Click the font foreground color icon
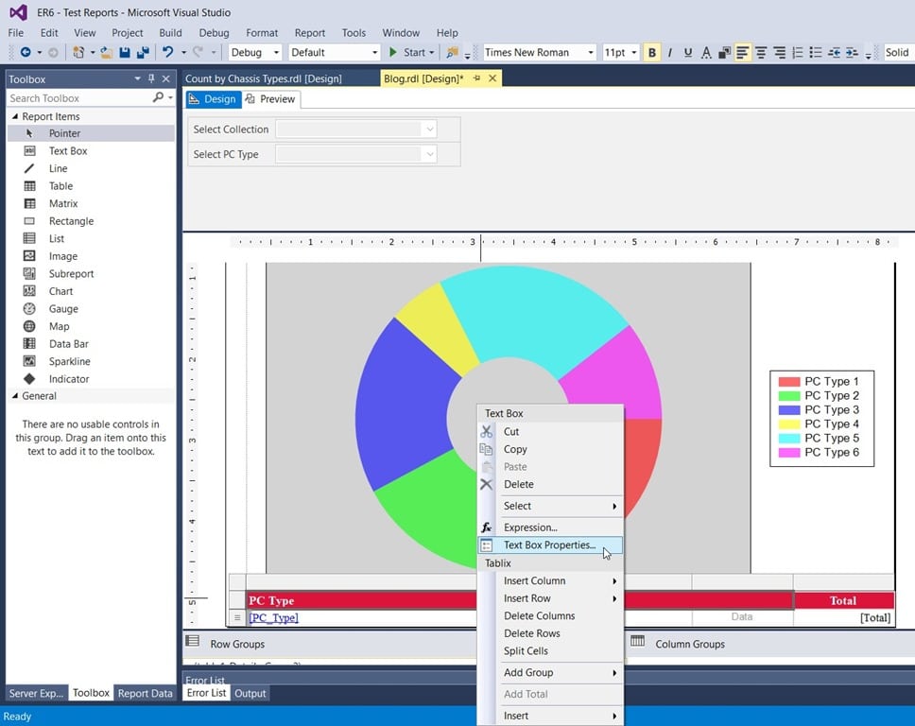915x726 pixels. click(x=706, y=53)
